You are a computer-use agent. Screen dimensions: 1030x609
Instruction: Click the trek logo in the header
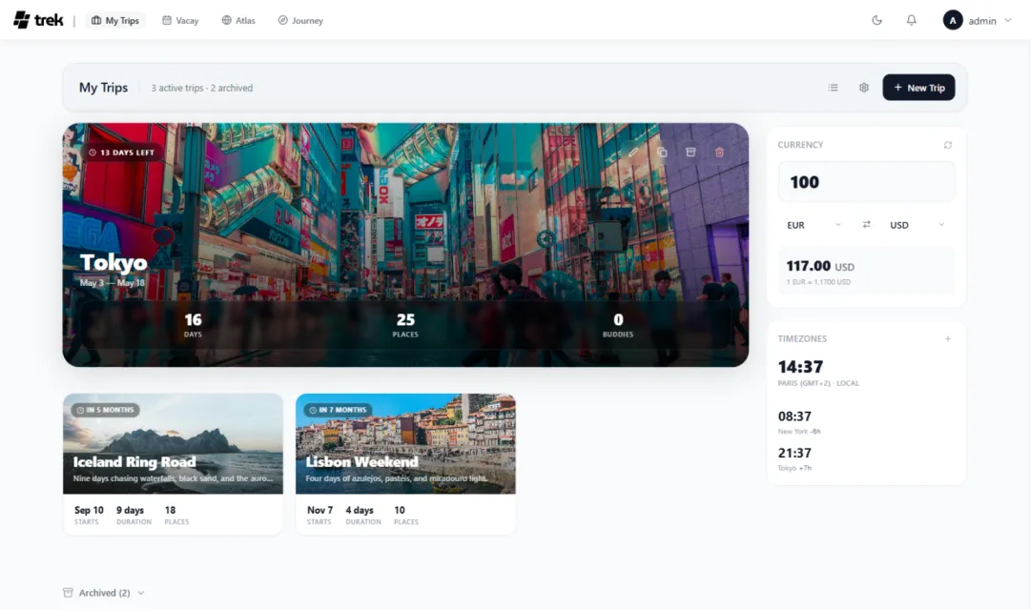coord(38,19)
